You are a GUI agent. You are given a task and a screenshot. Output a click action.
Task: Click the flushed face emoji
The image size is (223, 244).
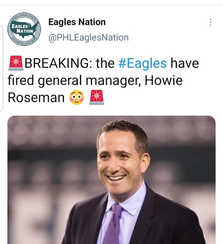[x=77, y=97]
